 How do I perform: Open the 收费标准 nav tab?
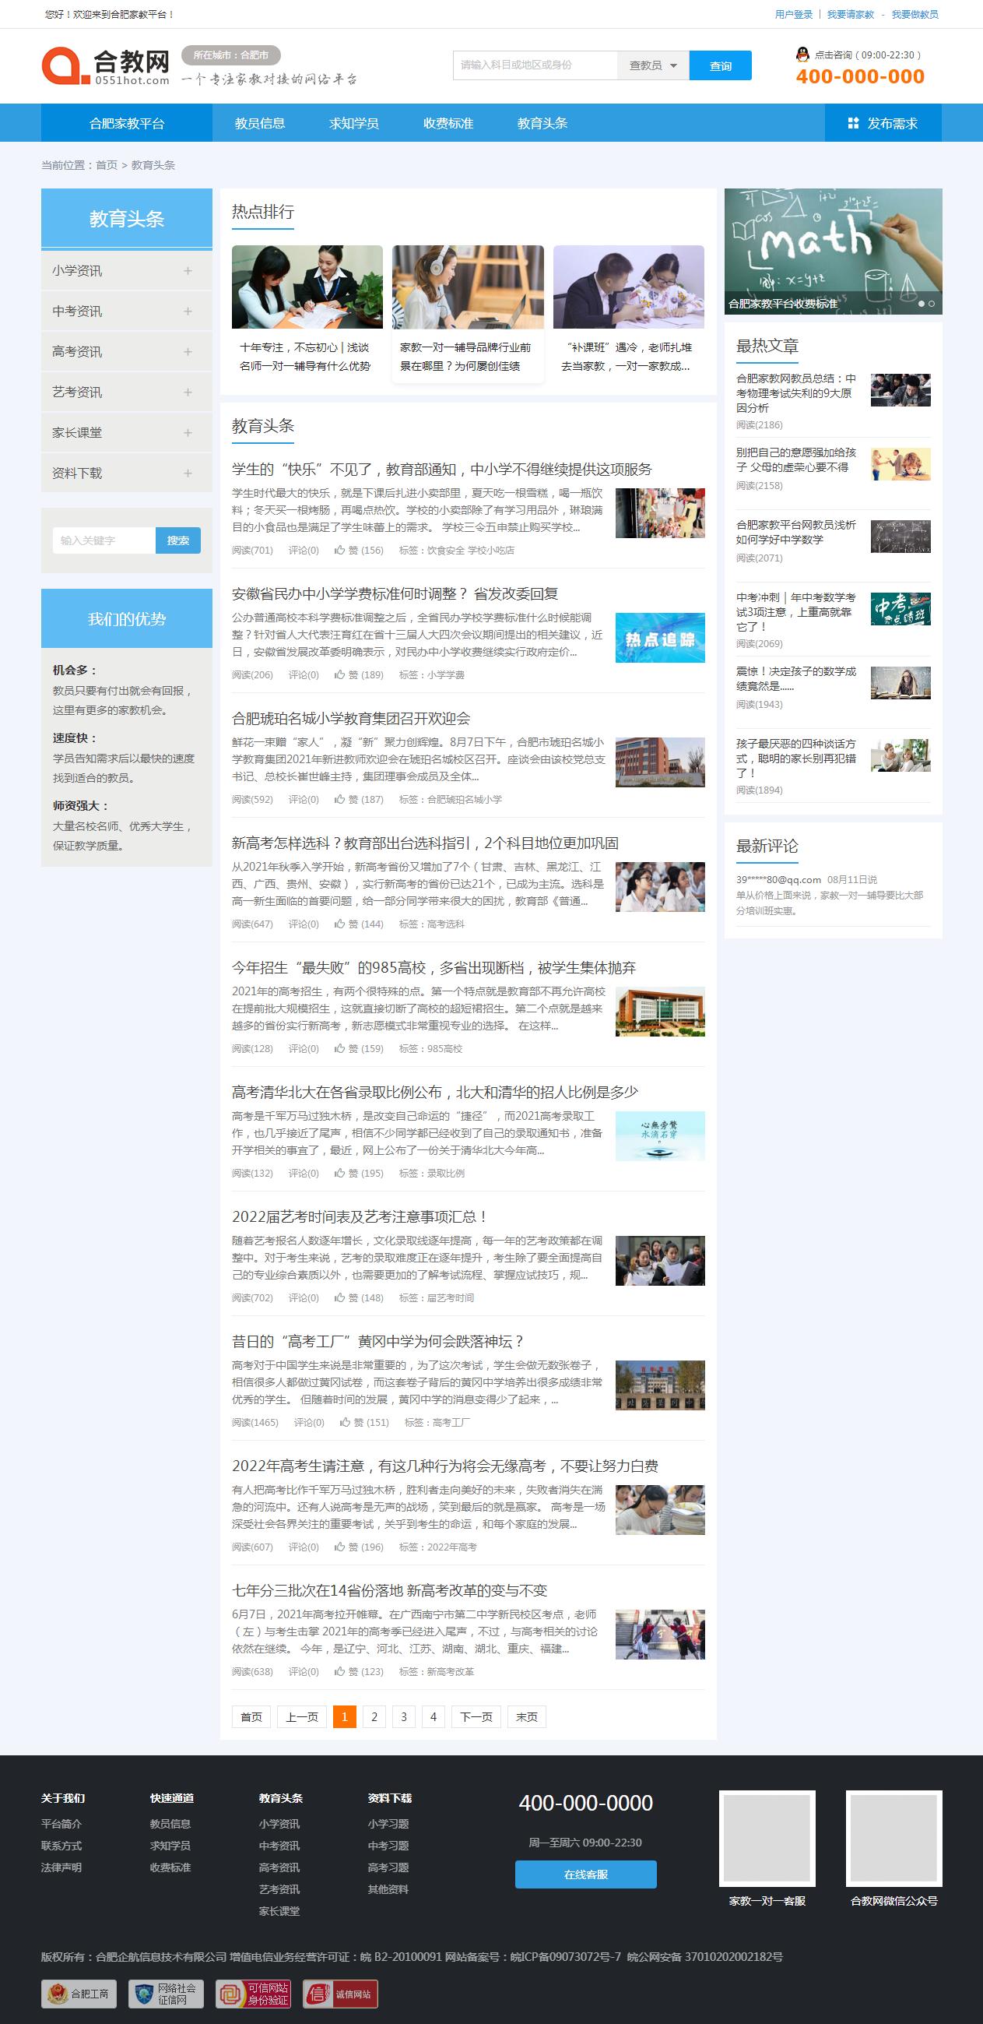448,123
